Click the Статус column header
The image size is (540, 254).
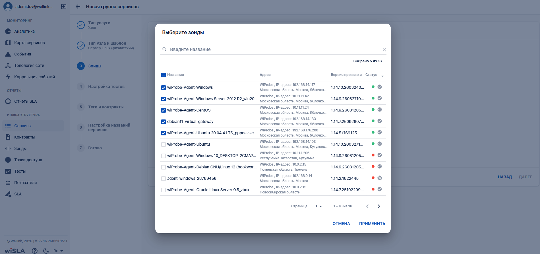[371, 75]
